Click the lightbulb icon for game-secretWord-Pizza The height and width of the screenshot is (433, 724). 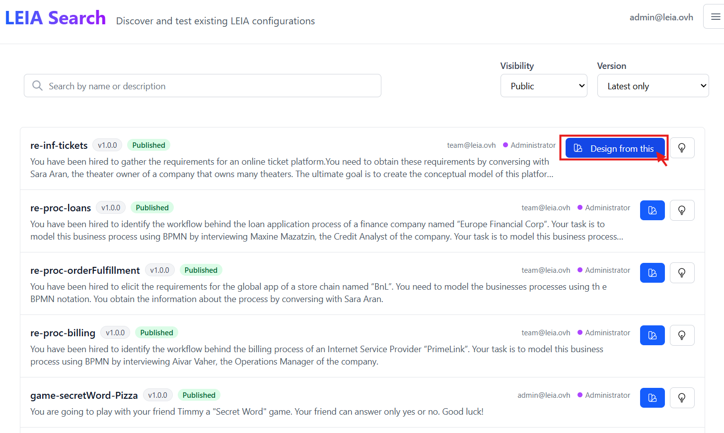click(682, 398)
